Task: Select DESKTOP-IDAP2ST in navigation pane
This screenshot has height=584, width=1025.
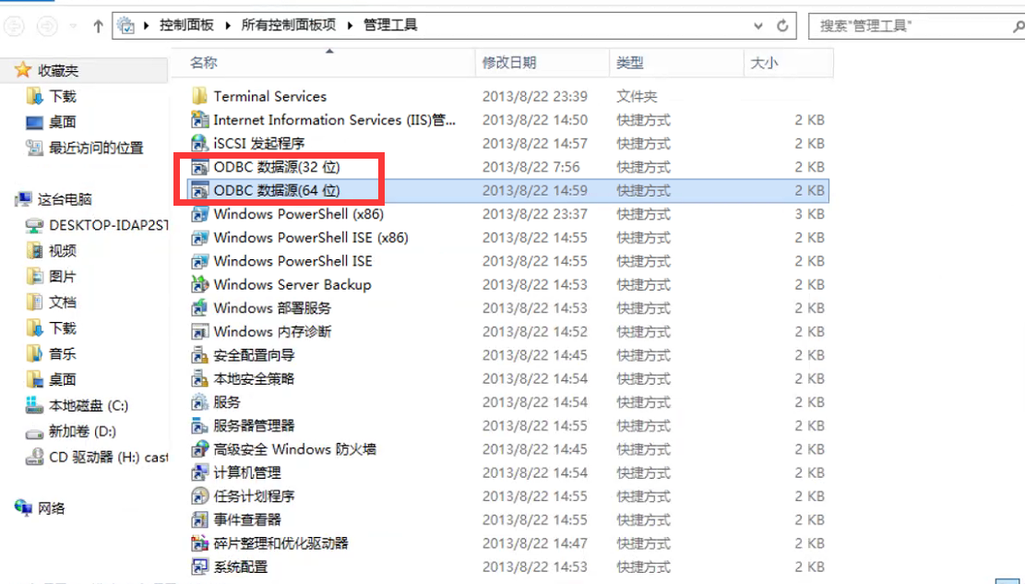Action: (x=109, y=226)
